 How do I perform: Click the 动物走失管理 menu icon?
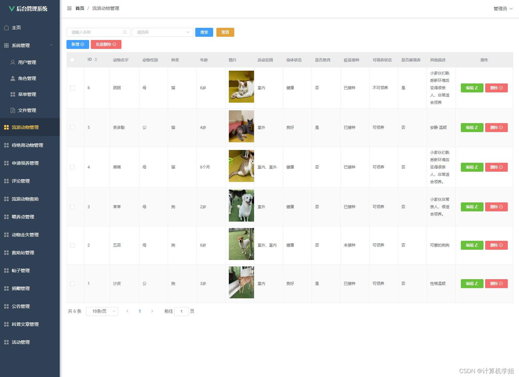6,235
